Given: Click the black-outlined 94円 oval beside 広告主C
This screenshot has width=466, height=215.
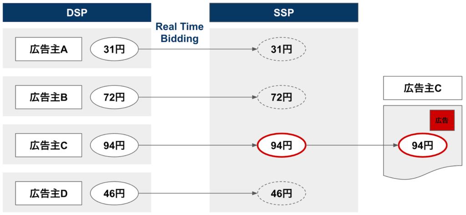Looking at the screenshot, I should pos(114,145).
